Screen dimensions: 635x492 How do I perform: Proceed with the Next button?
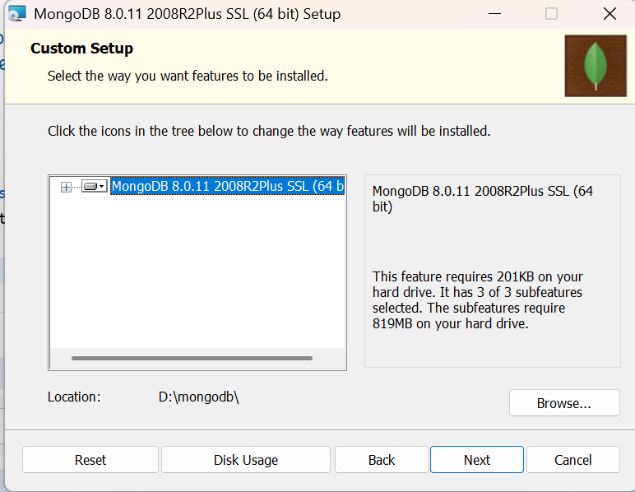[477, 460]
